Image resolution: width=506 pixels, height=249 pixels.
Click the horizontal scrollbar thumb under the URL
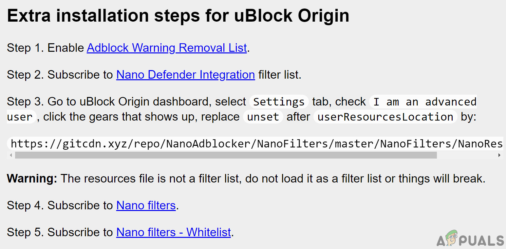pyautogui.click(x=226, y=155)
